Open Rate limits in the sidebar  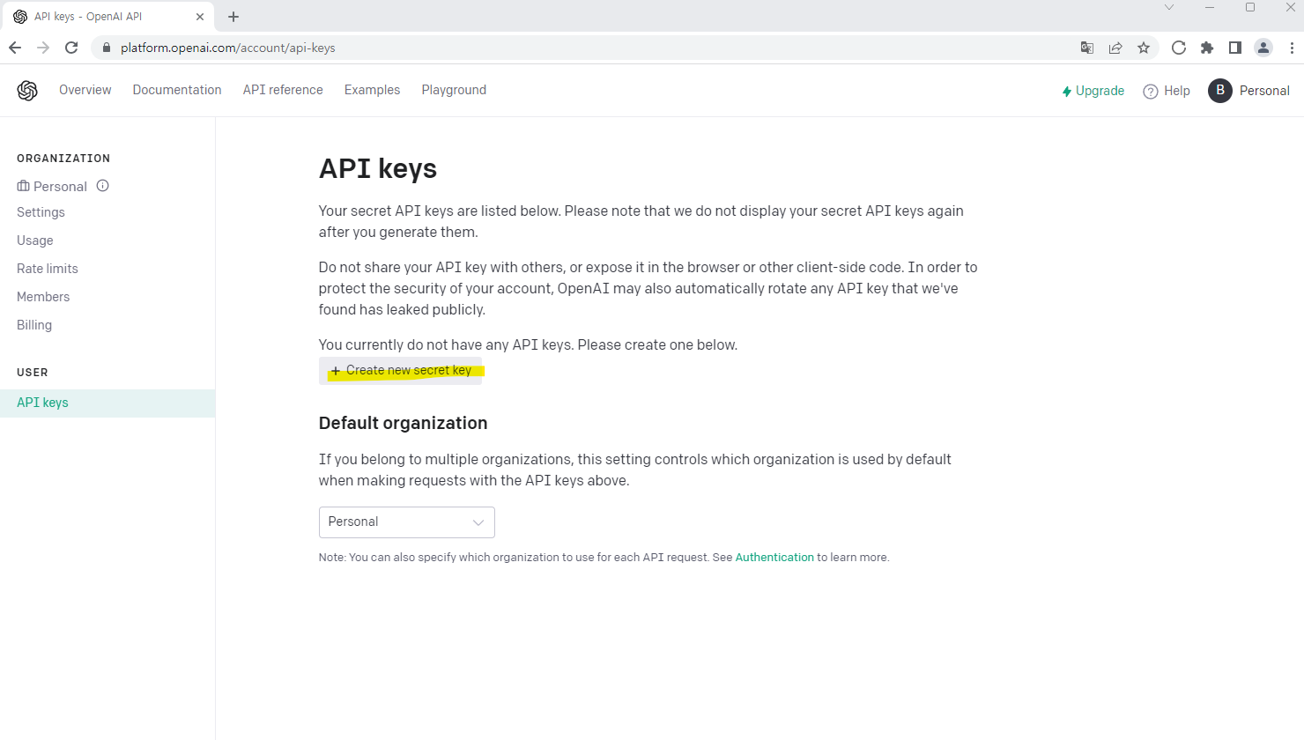point(48,269)
